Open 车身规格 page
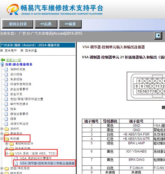The image size is (165, 174). (16, 79)
